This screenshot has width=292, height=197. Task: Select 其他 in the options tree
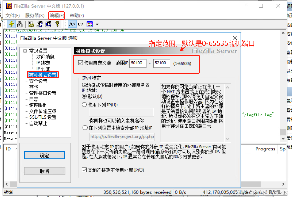(34, 87)
